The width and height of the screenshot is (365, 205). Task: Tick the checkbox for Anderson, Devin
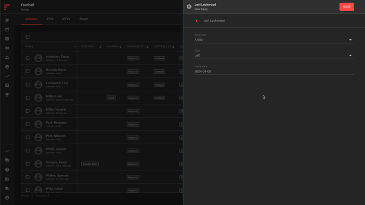[x=28, y=58]
